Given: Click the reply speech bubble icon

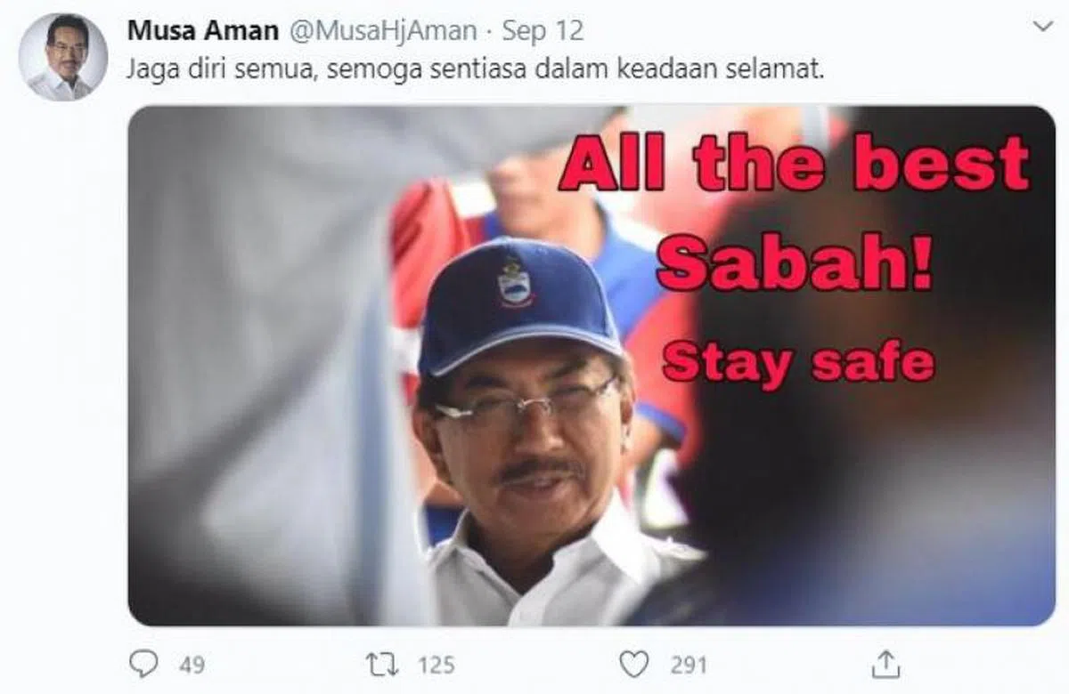Looking at the screenshot, I should pos(144,664).
